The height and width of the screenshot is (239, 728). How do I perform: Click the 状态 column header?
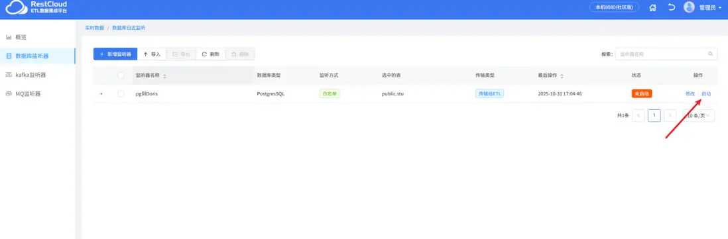pyautogui.click(x=637, y=75)
